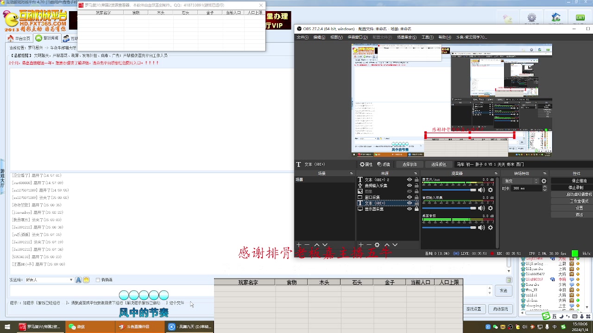The image size is (593, 333).
Task: Move scene up with arrow icon
Action: (x=317, y=245)
